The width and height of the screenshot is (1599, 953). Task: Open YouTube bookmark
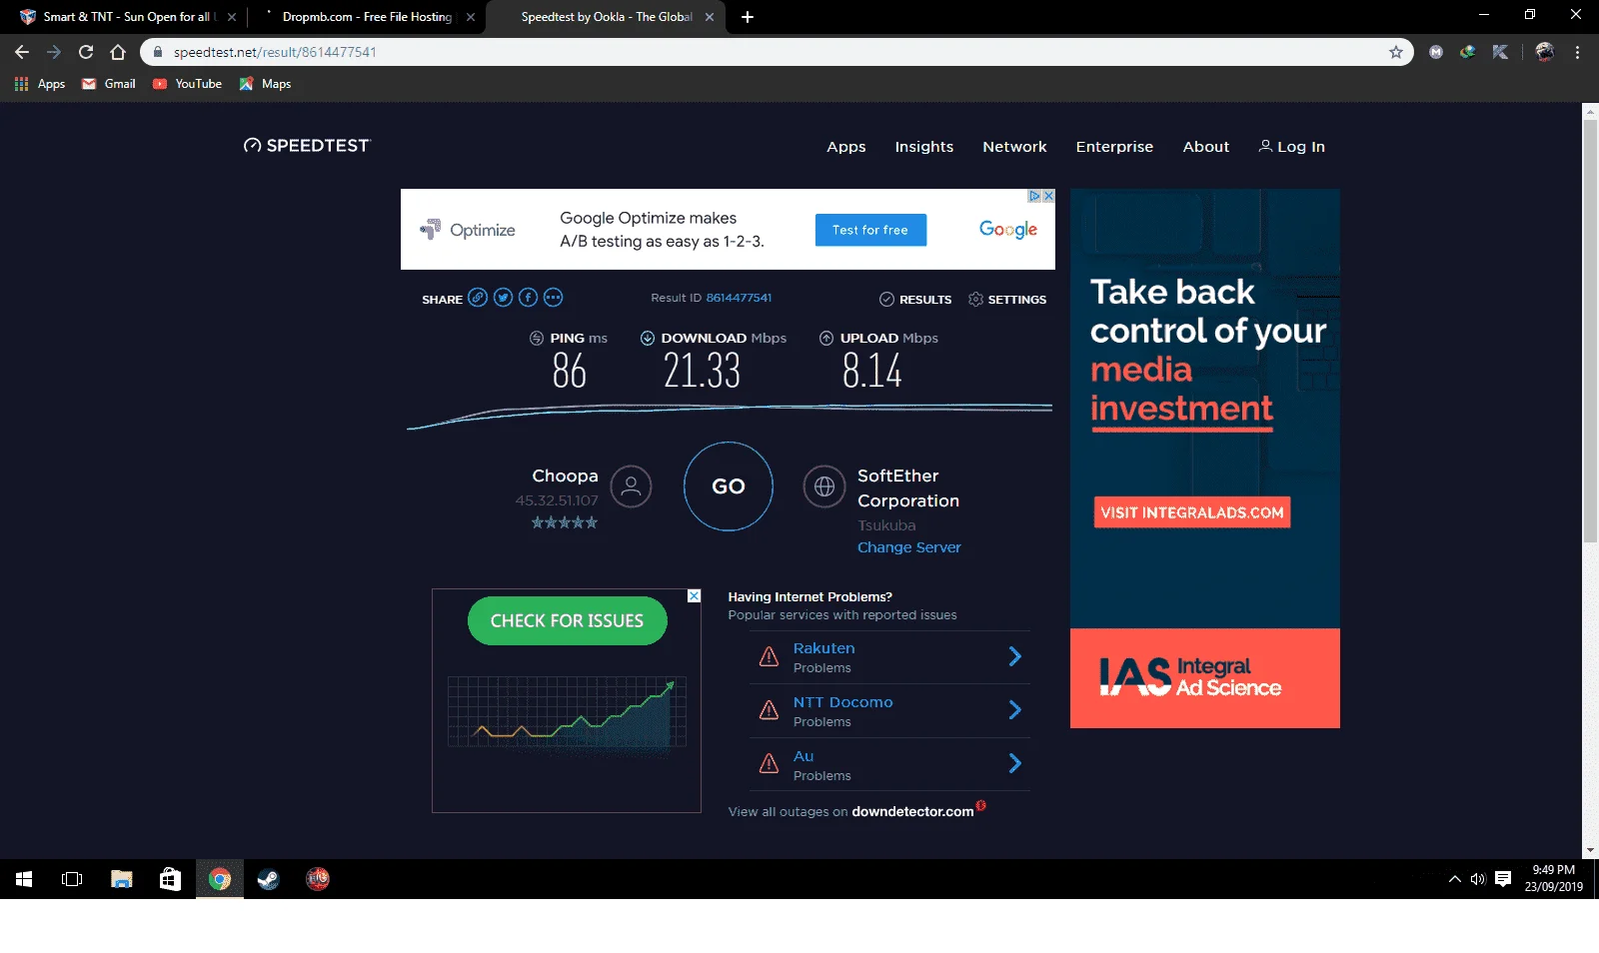tap(187, 84)
